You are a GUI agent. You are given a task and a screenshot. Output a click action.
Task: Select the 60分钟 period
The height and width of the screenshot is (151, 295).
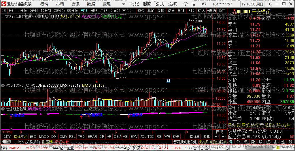[73, 11]
